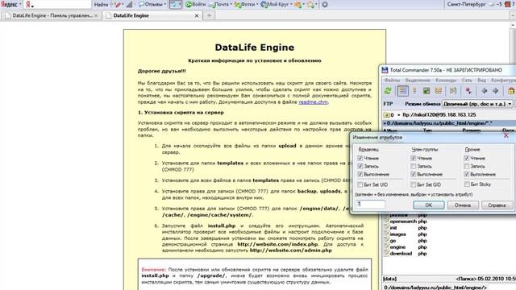
Task: Open the Яндекс logo dropdown arrow
Action: click(20, 5)
